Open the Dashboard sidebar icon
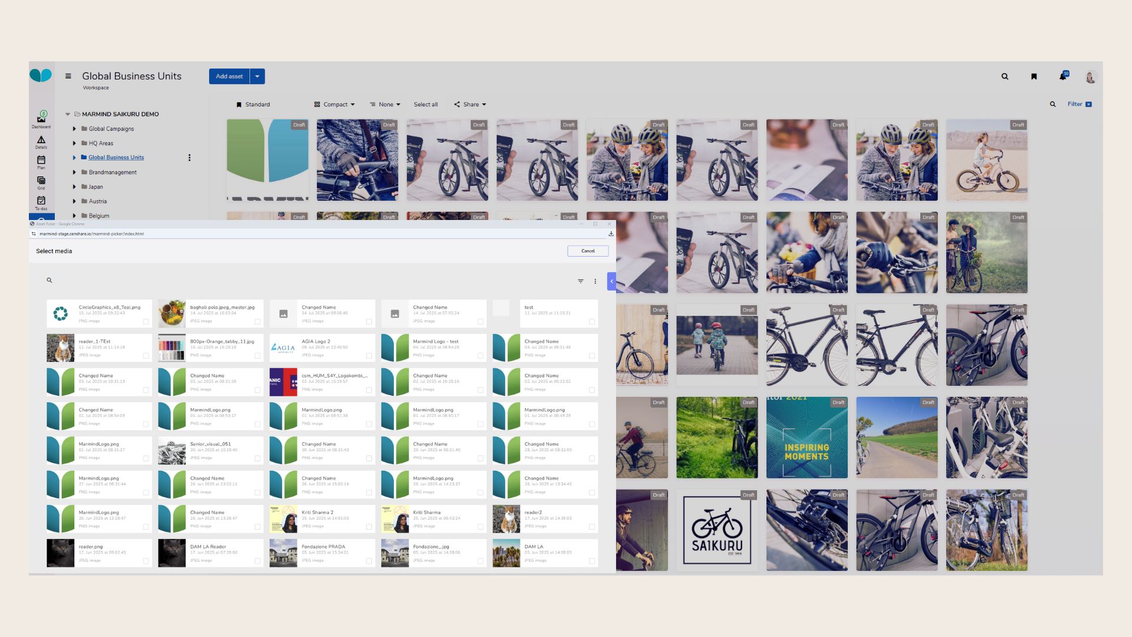 (41, 119)
